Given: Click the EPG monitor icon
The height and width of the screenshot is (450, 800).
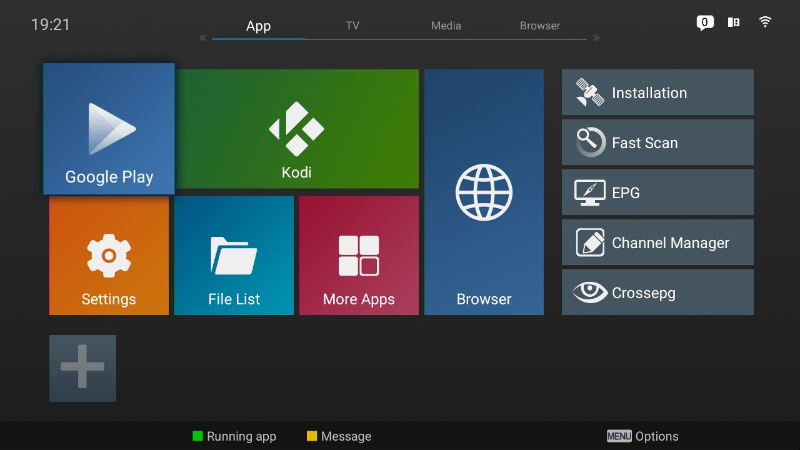Looking at the screenshot, I should click(590, 192).
